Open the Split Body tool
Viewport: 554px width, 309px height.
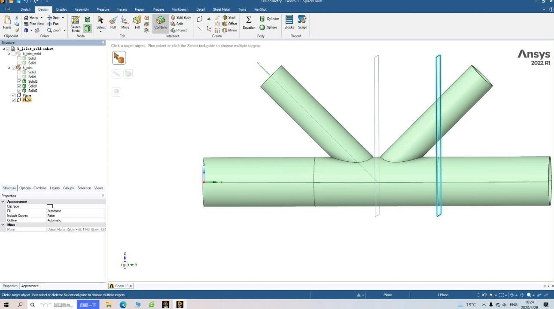point(180,18)
